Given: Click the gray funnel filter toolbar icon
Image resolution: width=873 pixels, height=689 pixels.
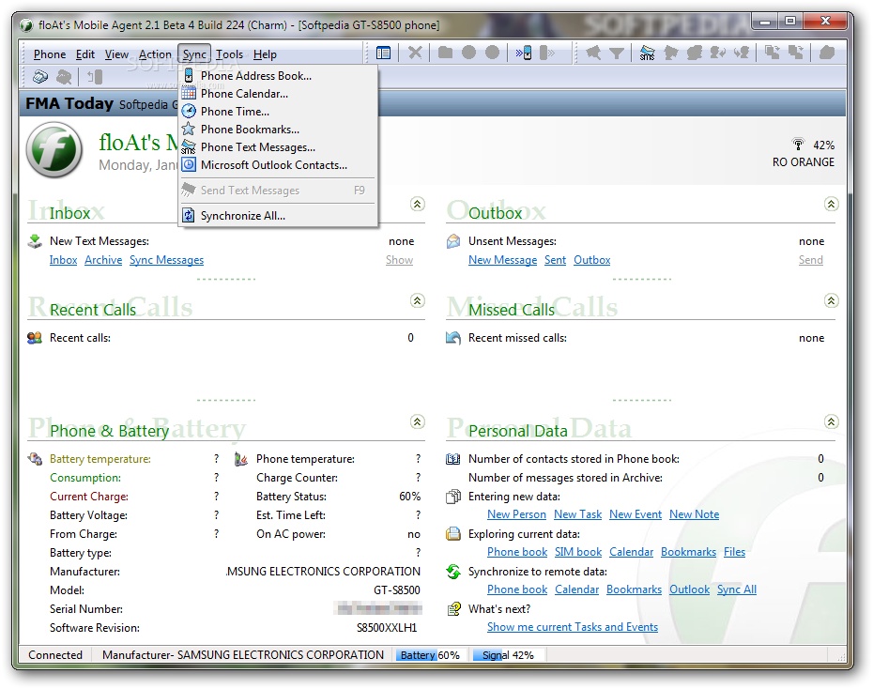Looking at the screenshot, I should (617, 53).
